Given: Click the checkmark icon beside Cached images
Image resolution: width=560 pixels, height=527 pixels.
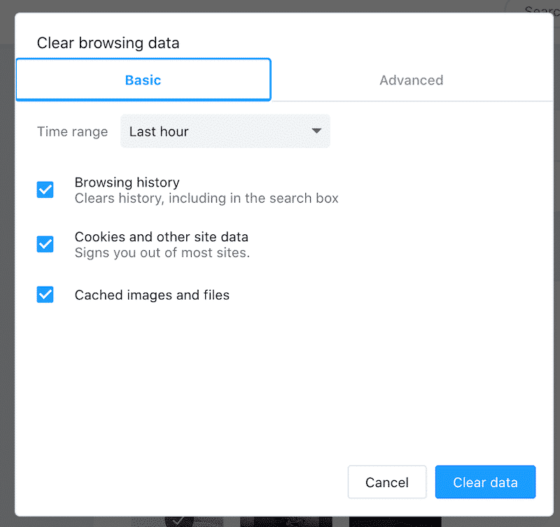Looking at the screenshot, I should [45, 294].
